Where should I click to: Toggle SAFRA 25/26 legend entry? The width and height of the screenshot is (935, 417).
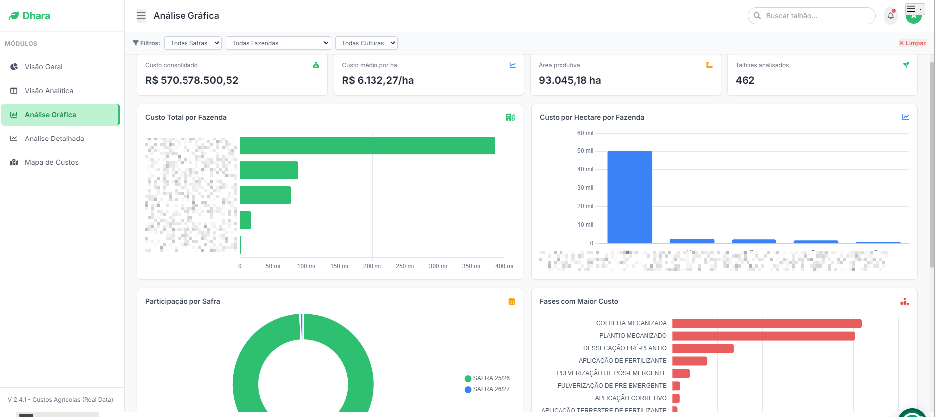pos(487,378)
